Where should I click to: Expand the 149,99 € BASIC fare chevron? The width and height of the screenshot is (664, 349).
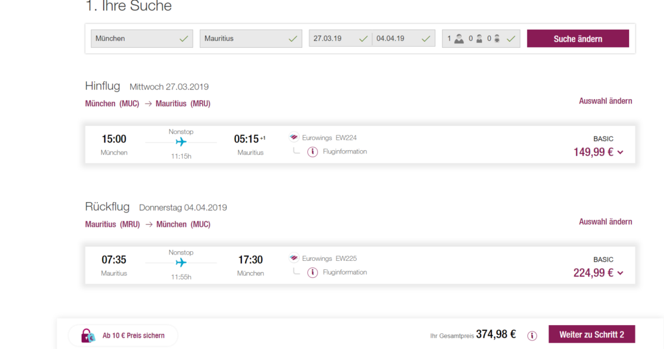click(x=621, y=153)
